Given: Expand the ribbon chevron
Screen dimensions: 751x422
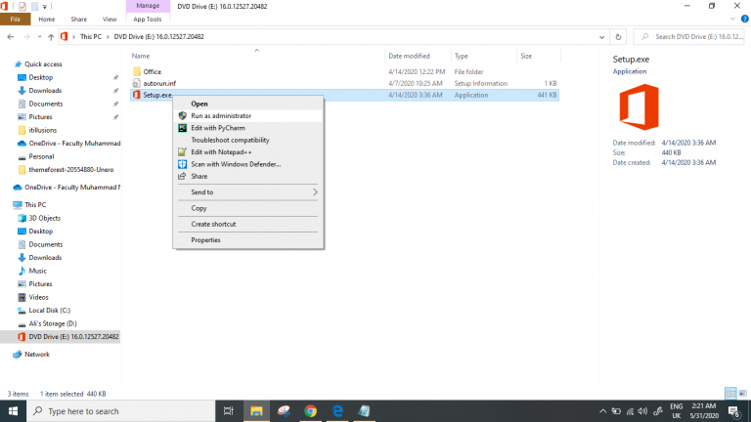Looking at the screenshot, I should [732, 20].
